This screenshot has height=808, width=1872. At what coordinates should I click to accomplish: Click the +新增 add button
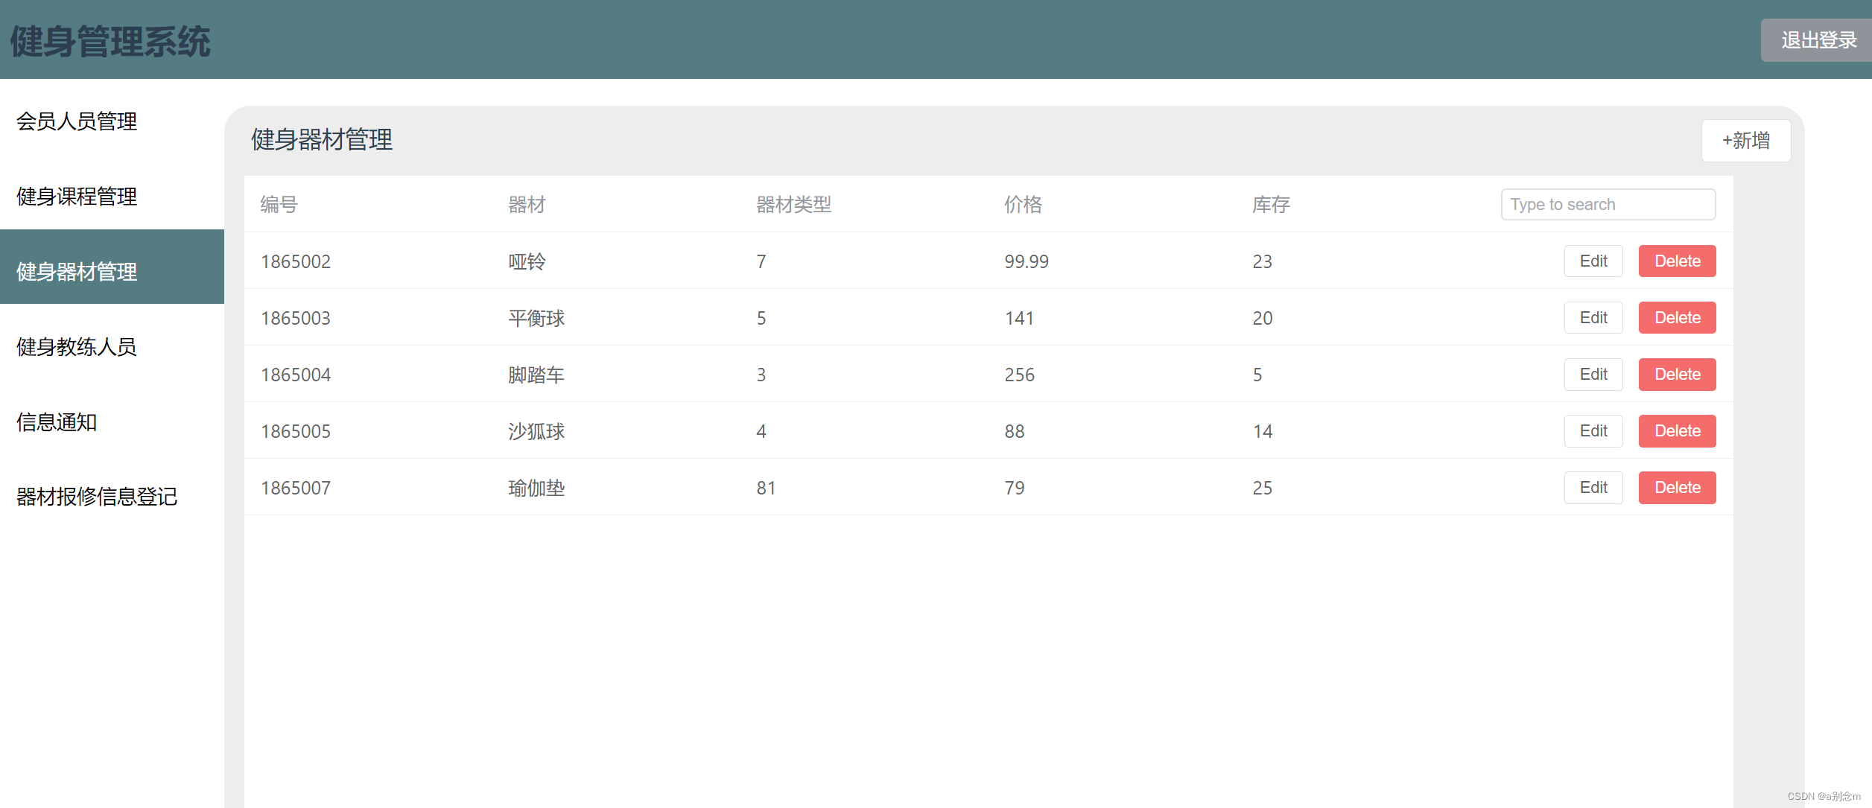click(x=1745, y=141)
